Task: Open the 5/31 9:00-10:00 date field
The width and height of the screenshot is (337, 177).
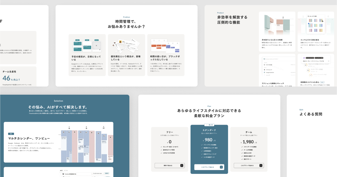Action: pos(97,173)
